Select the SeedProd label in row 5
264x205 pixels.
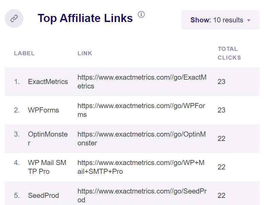(43, 196)
